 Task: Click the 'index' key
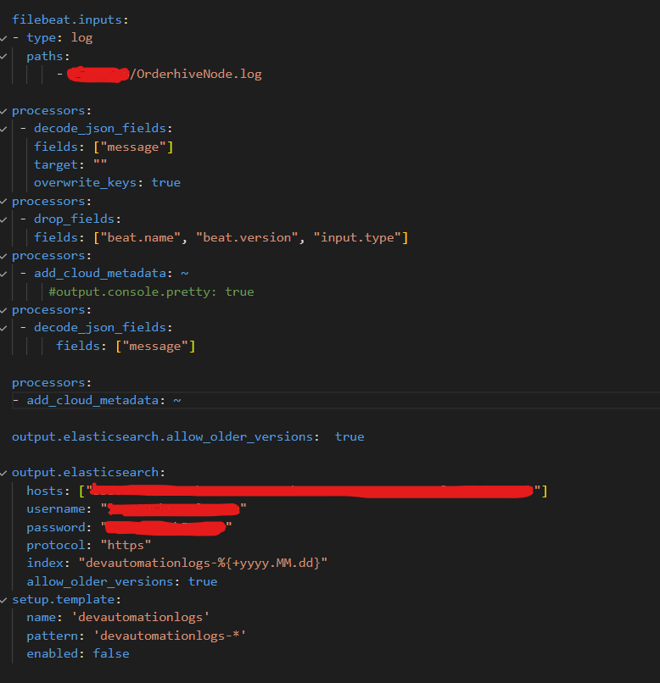[x=45, y=563]
